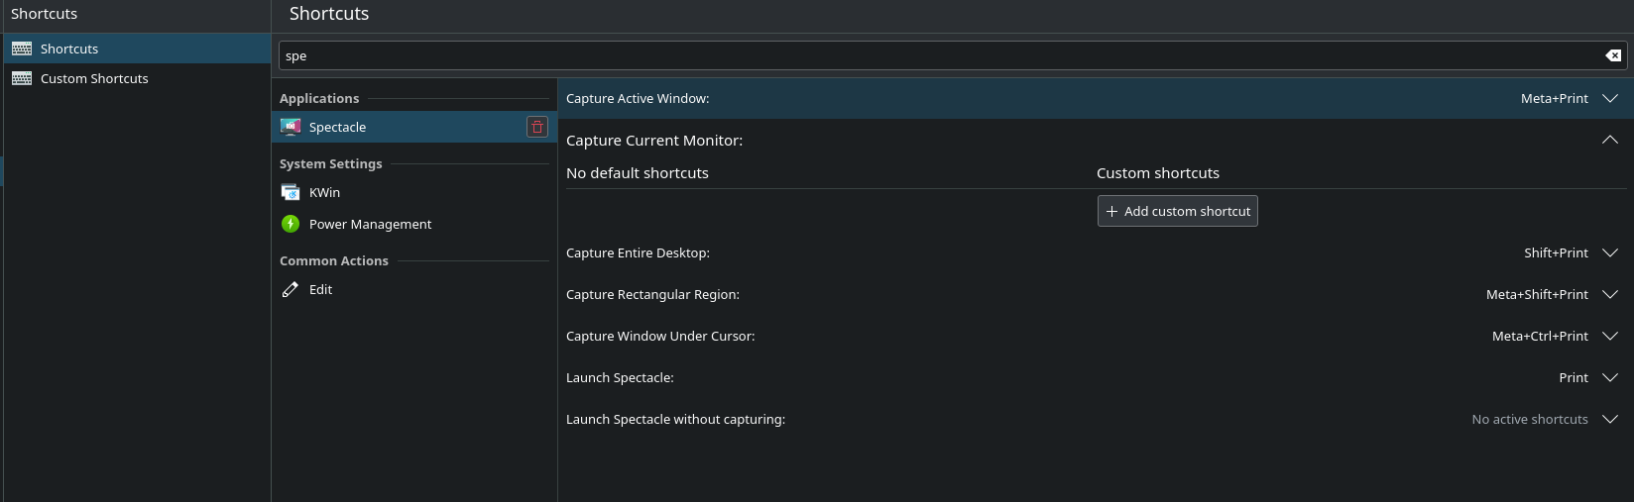This screenshot has width=1634, height=502.
Task: Open the KWin icon entry
Action: coord(291,192)
